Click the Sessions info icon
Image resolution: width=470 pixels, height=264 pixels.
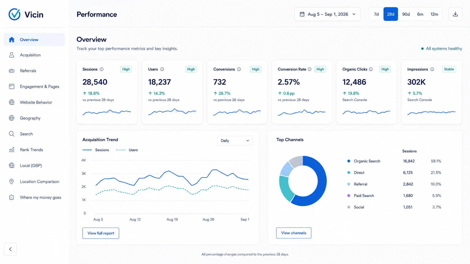click(x=102, y=69)
